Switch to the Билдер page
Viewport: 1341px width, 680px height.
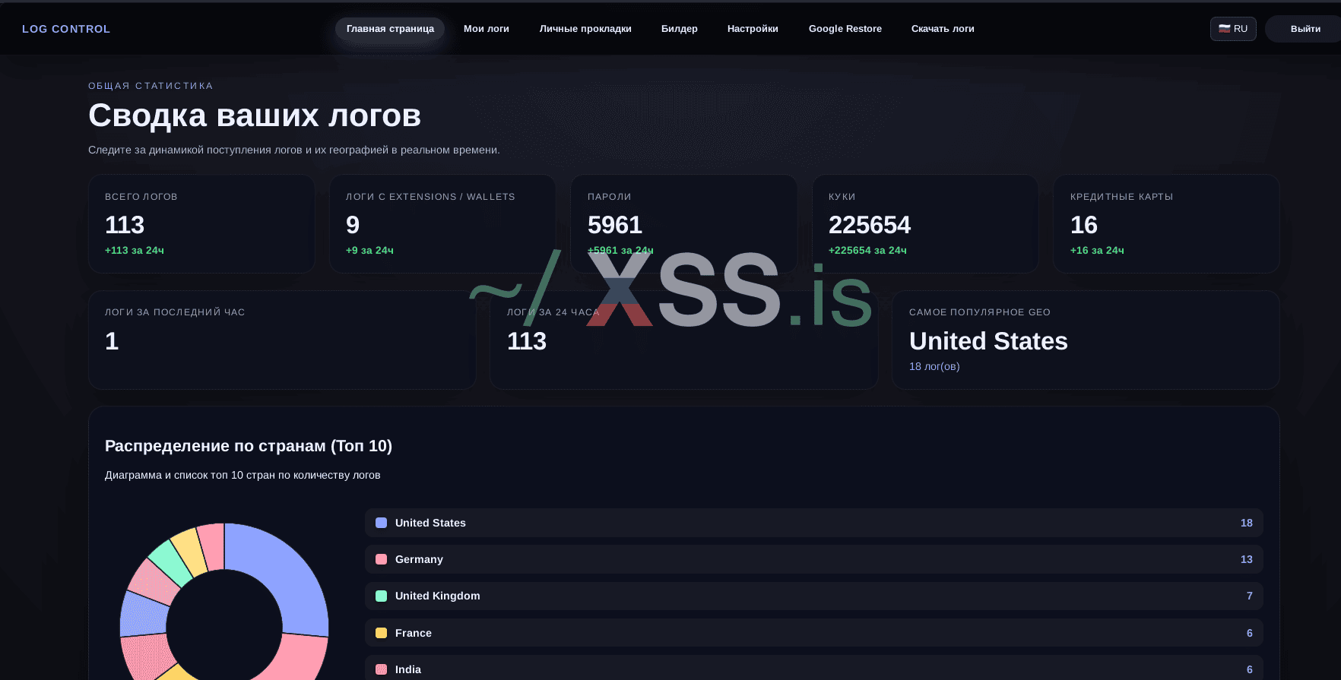pyautogui.click(x=680, y=29)
